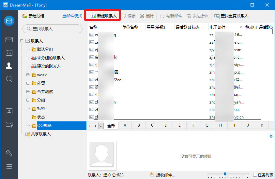The image size is (275, 179).
Task: Toggle the 任务列表 checkbox
Action: point(255,175)
